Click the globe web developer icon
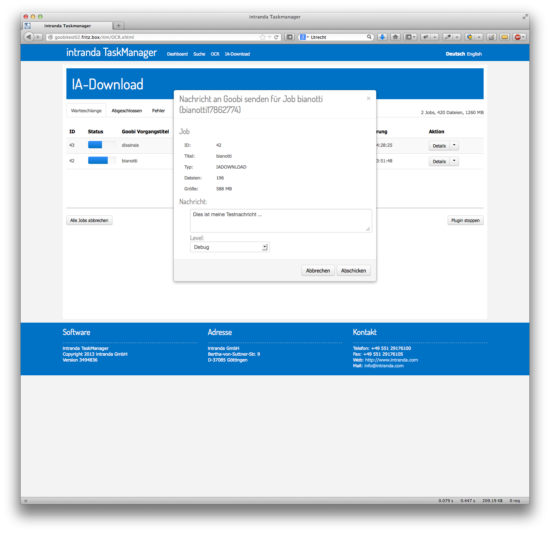The height and width of the screenshot is (533, 550). coord(470,37)
